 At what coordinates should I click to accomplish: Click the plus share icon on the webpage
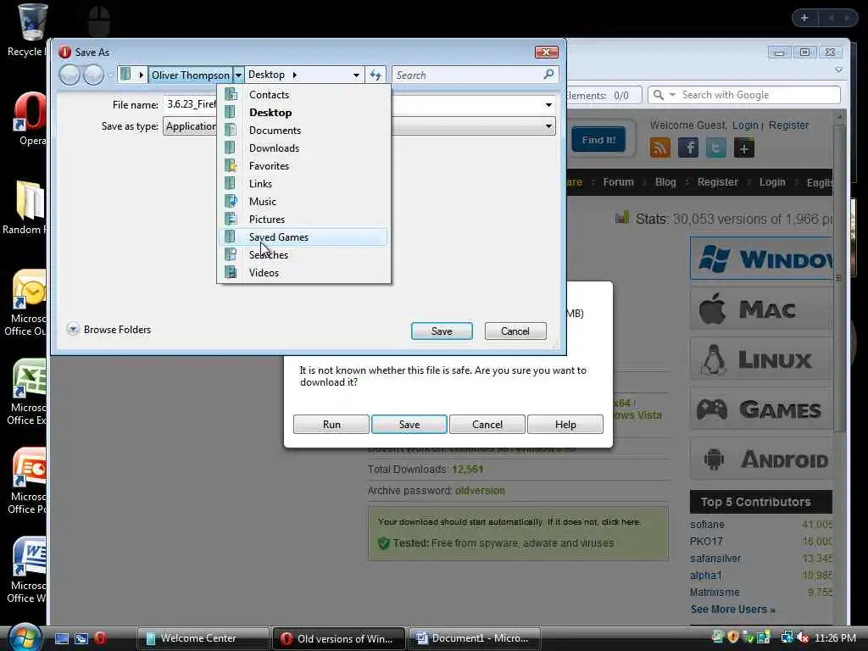744,147
